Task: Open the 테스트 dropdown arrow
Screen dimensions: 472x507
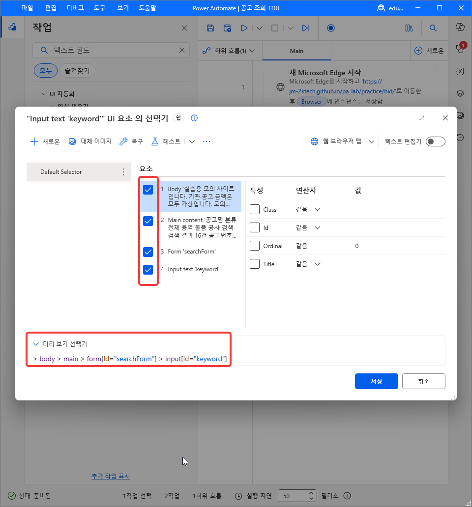Action: pos(192,141)
